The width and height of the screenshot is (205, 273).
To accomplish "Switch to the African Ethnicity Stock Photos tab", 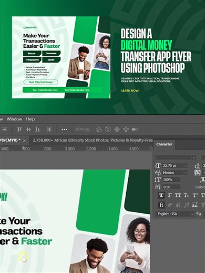I will click(x=93, y=140).
